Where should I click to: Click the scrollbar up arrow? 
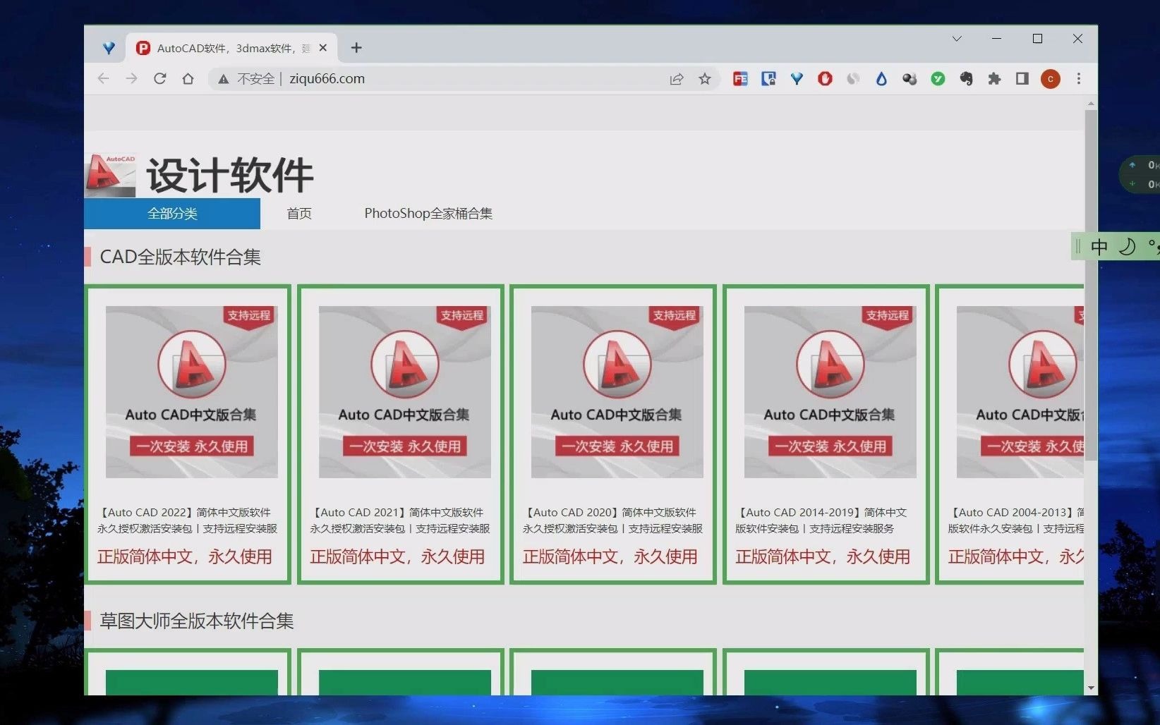(1091, 104)
